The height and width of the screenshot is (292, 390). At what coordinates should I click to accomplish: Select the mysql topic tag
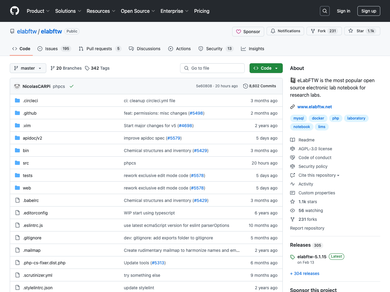pos(299,118)
